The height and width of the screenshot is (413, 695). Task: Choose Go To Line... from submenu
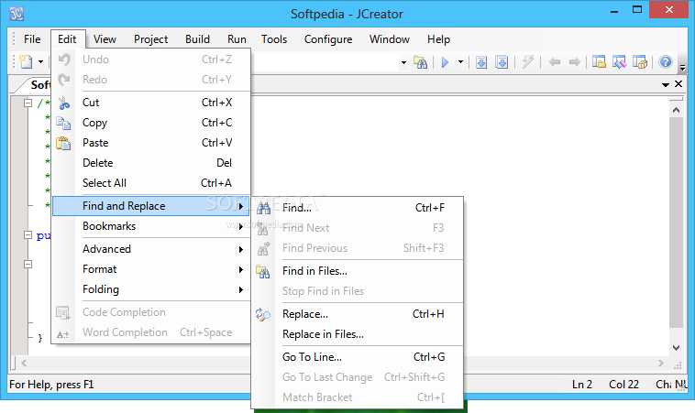click(358, 357)
